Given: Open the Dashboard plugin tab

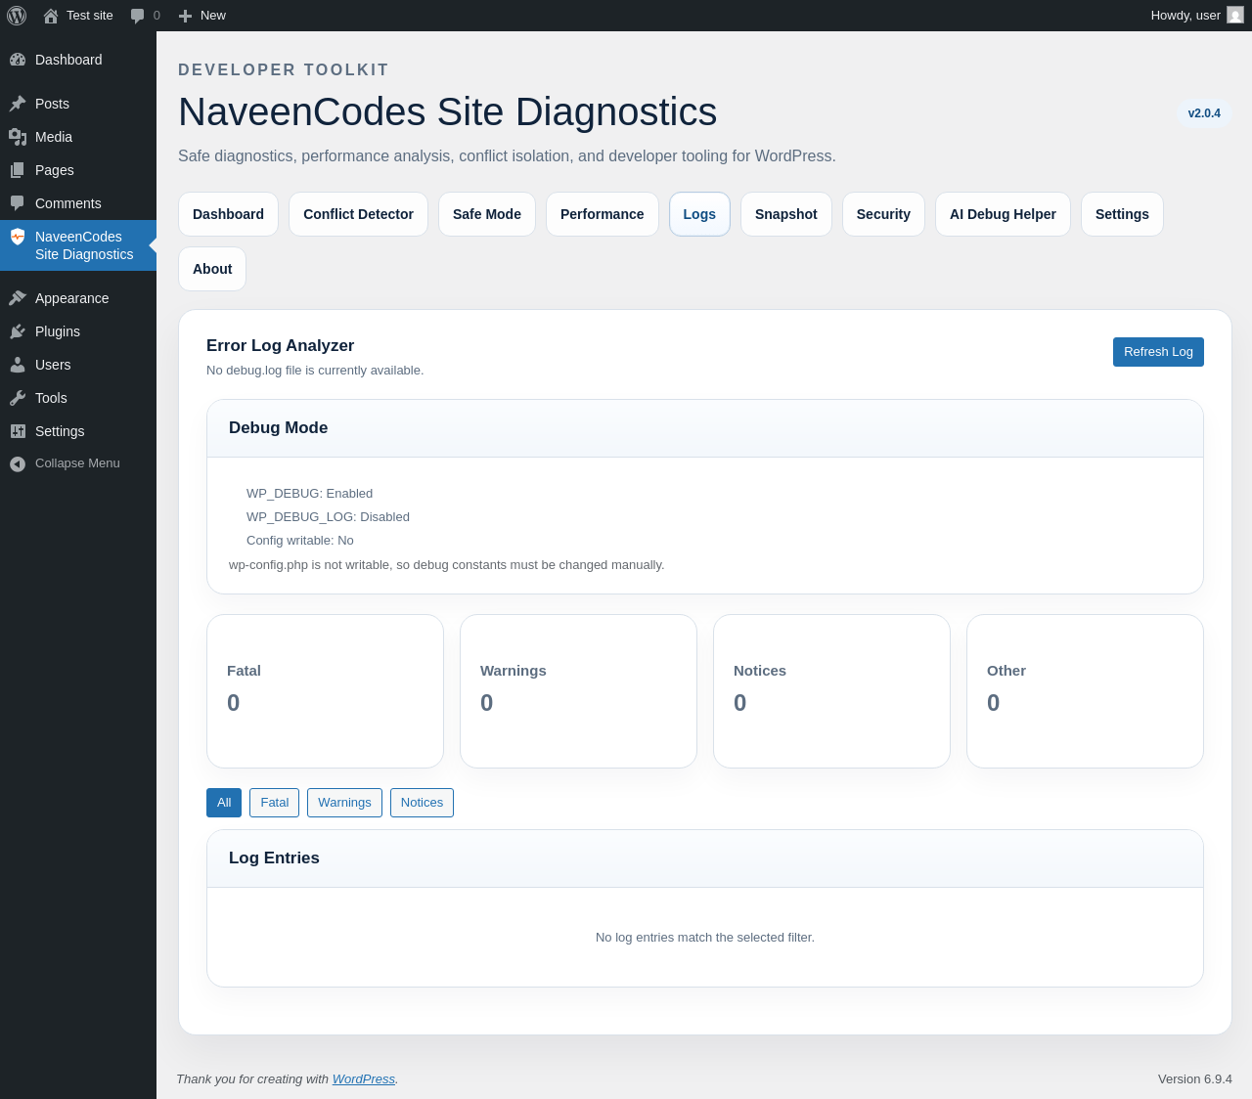Looking at the screenshot, I should point(228,214).
